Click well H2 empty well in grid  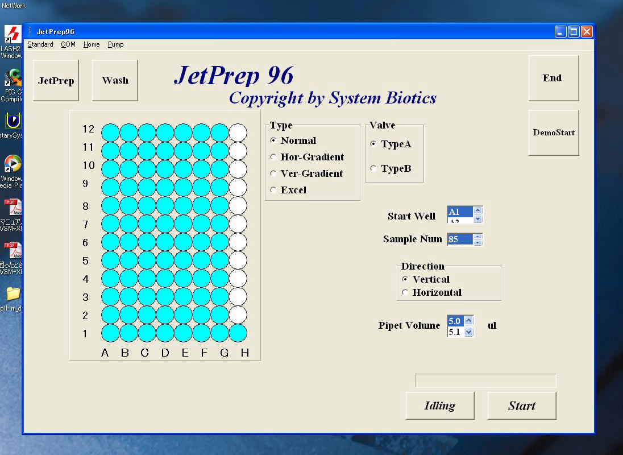click(x=238, y=315)
